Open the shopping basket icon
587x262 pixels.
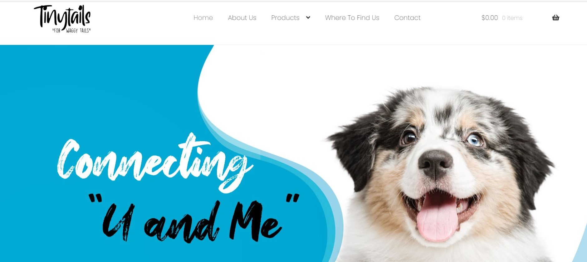555,18
